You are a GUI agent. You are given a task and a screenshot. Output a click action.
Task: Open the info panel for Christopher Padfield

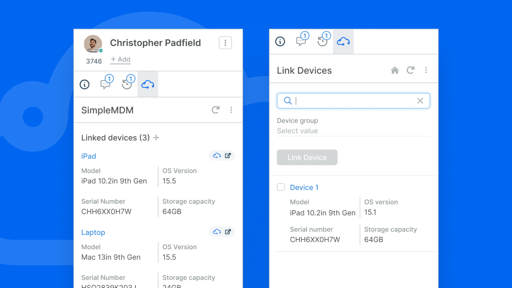click(x=84, y=84)
